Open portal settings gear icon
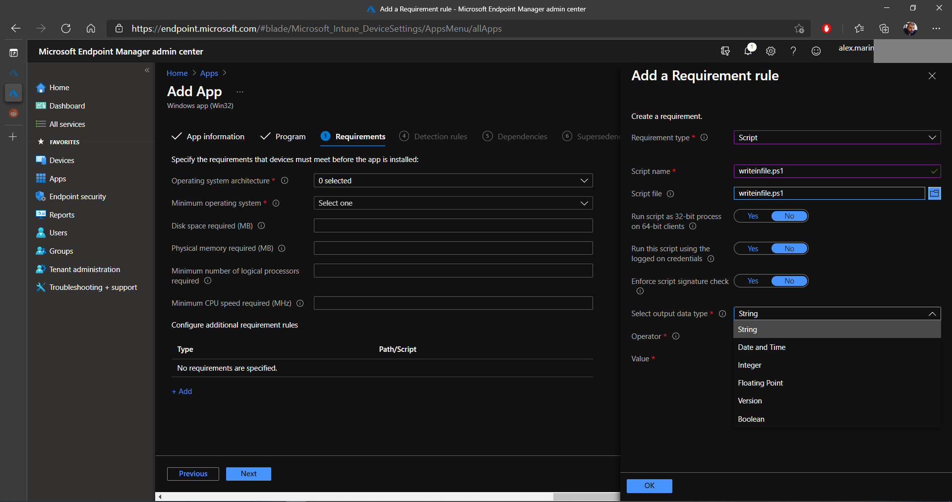Viewport: 952px width, 502px height. [771, 51]
